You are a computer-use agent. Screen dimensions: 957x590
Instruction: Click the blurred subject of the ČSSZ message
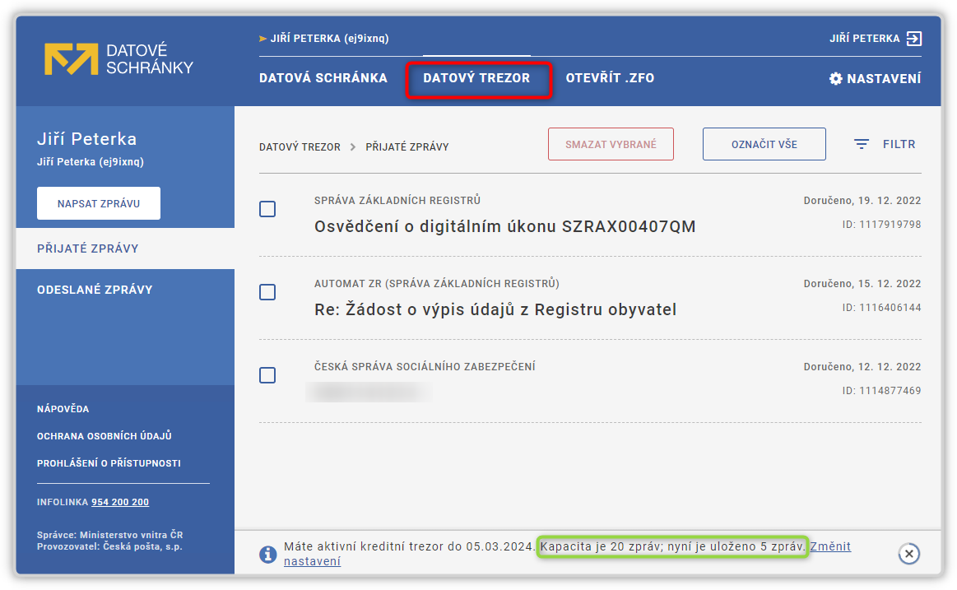pos(369,393)
